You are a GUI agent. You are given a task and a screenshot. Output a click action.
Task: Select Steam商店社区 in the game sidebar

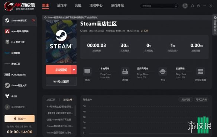click(20, 21)
